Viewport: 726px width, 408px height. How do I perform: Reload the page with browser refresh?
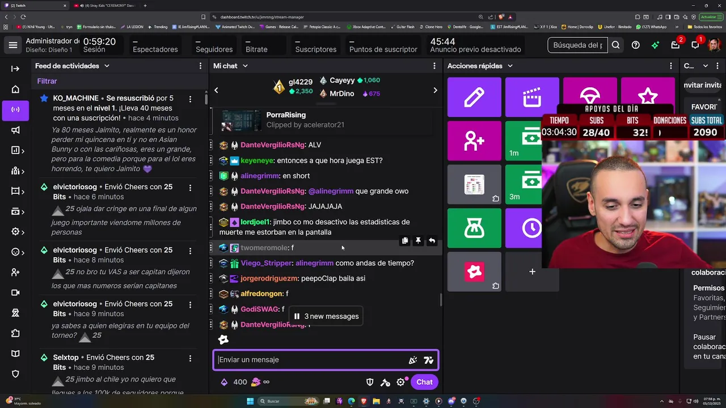pos(23,17)
